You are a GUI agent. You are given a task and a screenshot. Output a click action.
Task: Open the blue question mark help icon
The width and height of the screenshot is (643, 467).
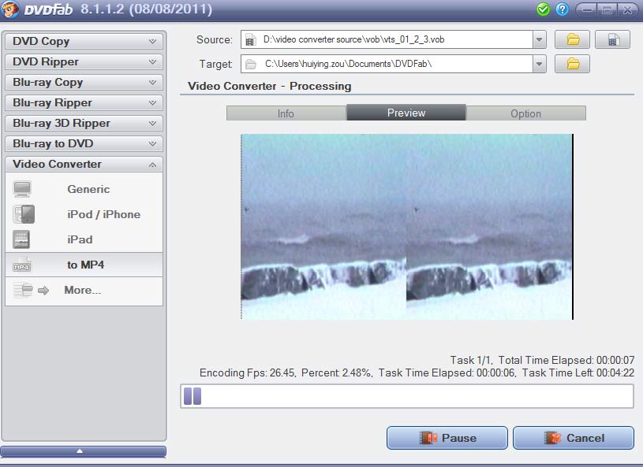[562, 9]
